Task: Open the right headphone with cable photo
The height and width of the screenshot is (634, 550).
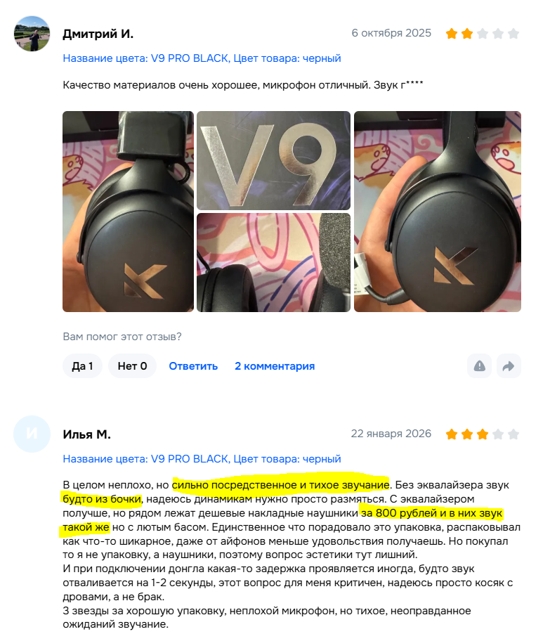Action: pyautogui.click(x=437, y=212)
